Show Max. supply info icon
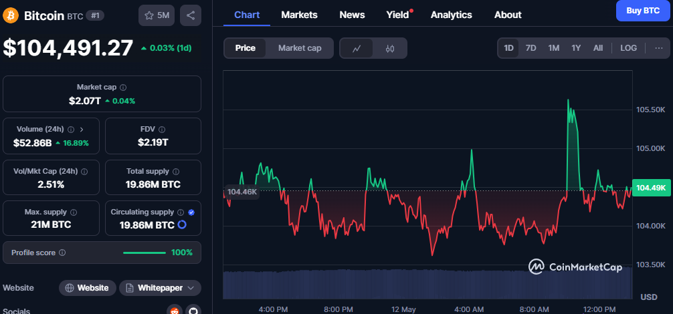 tap(74, 212)
